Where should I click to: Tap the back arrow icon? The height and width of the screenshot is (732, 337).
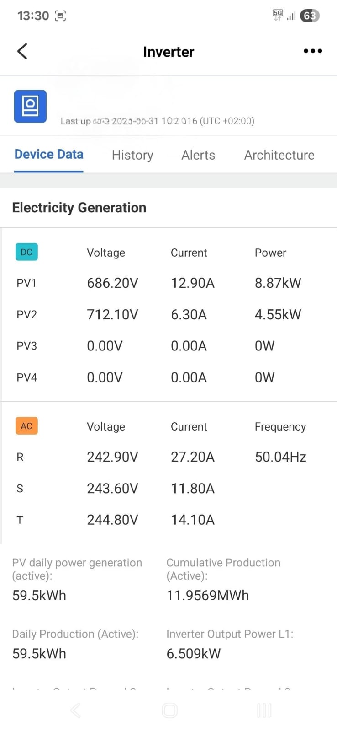pyautogui.click(x=22, y=51)
